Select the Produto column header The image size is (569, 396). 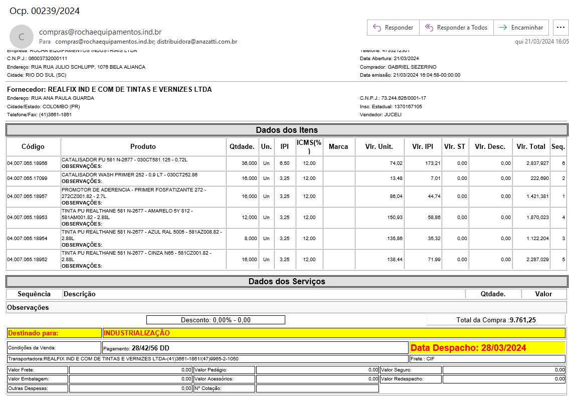tap(143, 147)
